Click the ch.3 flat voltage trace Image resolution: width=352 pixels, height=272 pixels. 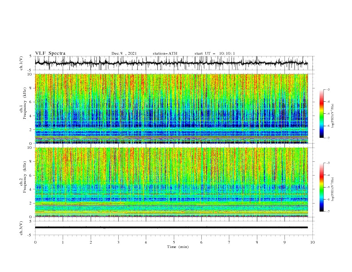pyautogui.click(x=171, y=228)
